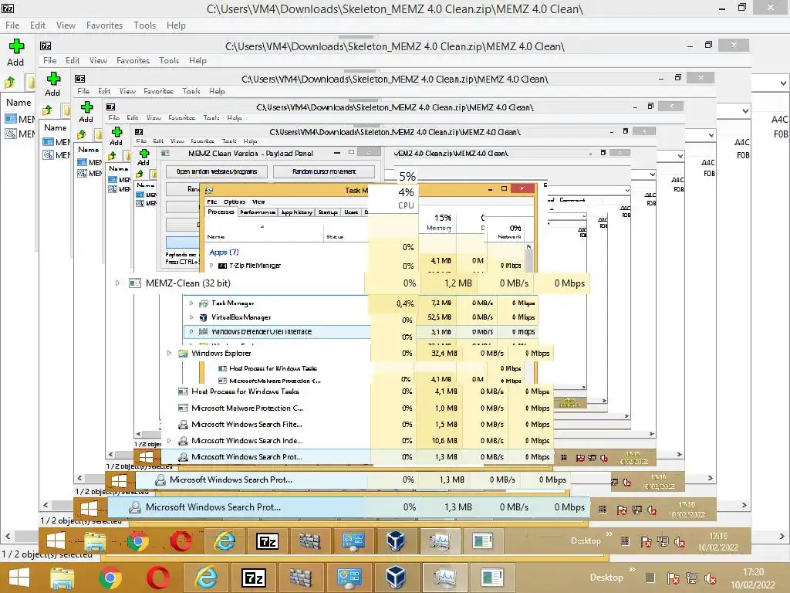This screenshot has height=593, width=790.
Task: Open Control Panel icon on real taskbar showing 17:20
Action: point(349,578)
